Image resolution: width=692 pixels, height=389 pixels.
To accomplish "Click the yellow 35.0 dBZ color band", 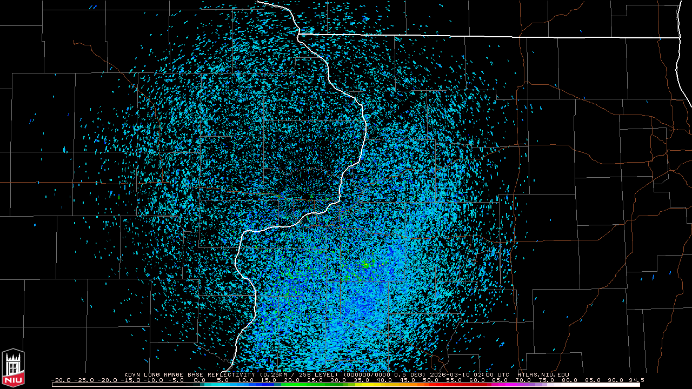I will tap(361, 385).
